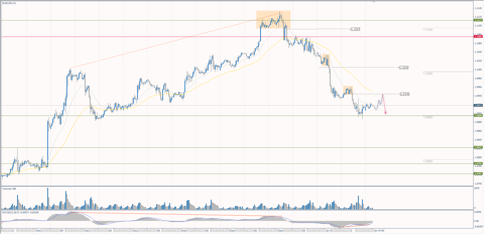This screenshot has width=484, height=234.
Task: Select the green 1.1117 price level tag
Action: [478, 20]
